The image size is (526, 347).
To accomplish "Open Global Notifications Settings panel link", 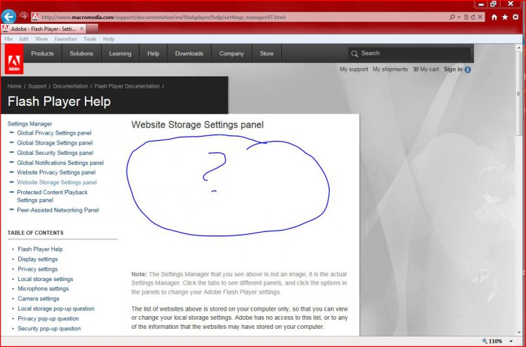I will (x=60, y=163).
